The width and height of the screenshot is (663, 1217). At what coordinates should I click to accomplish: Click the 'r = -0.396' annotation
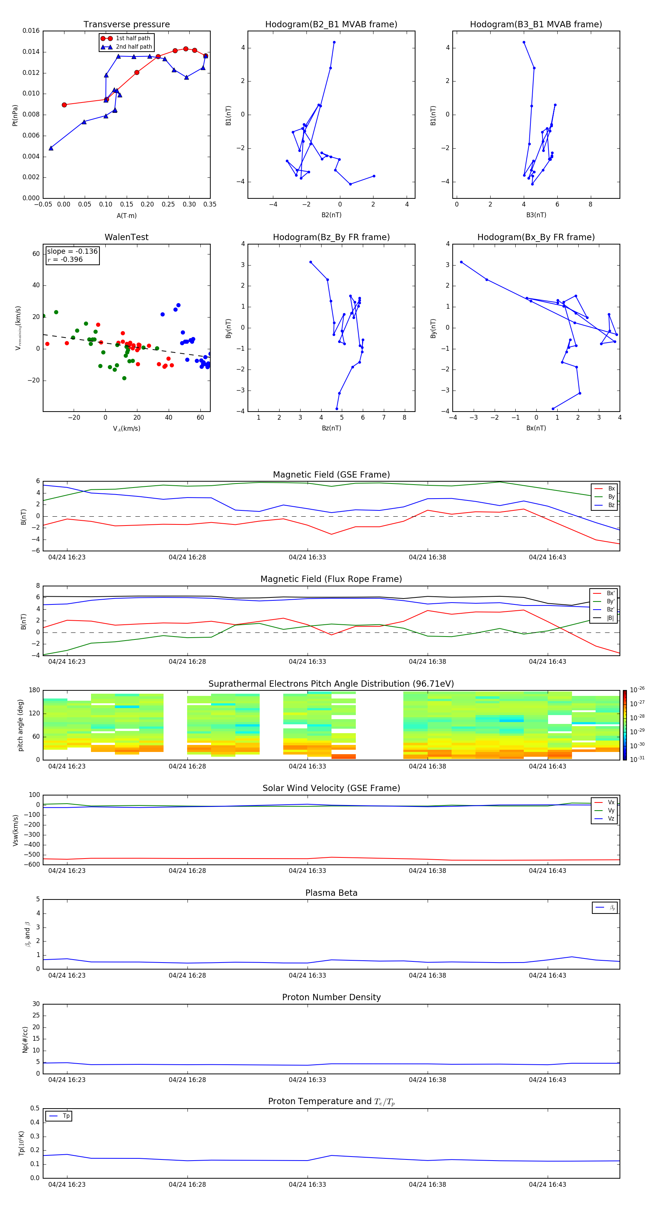[x=65, y=259]
